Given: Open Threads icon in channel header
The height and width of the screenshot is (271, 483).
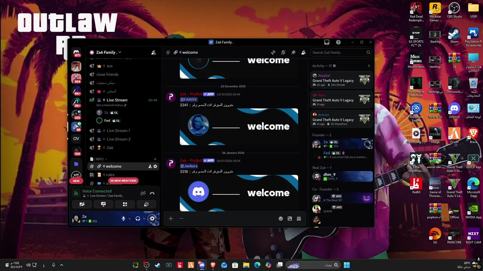Looking at the screenshot, I should tap(273, 52).
